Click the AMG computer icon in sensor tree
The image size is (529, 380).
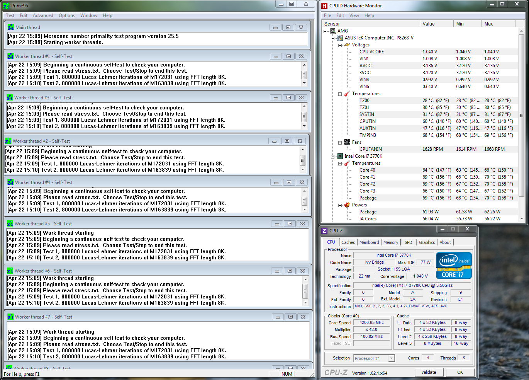(333, 31)
